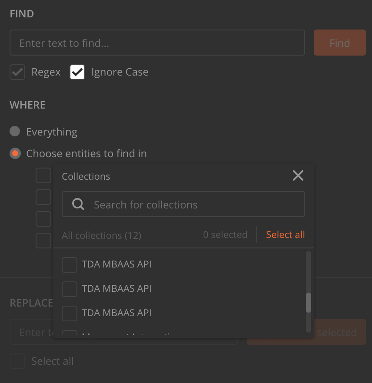Click the Find button
This screenshot has width=372, height=383.
339,43
